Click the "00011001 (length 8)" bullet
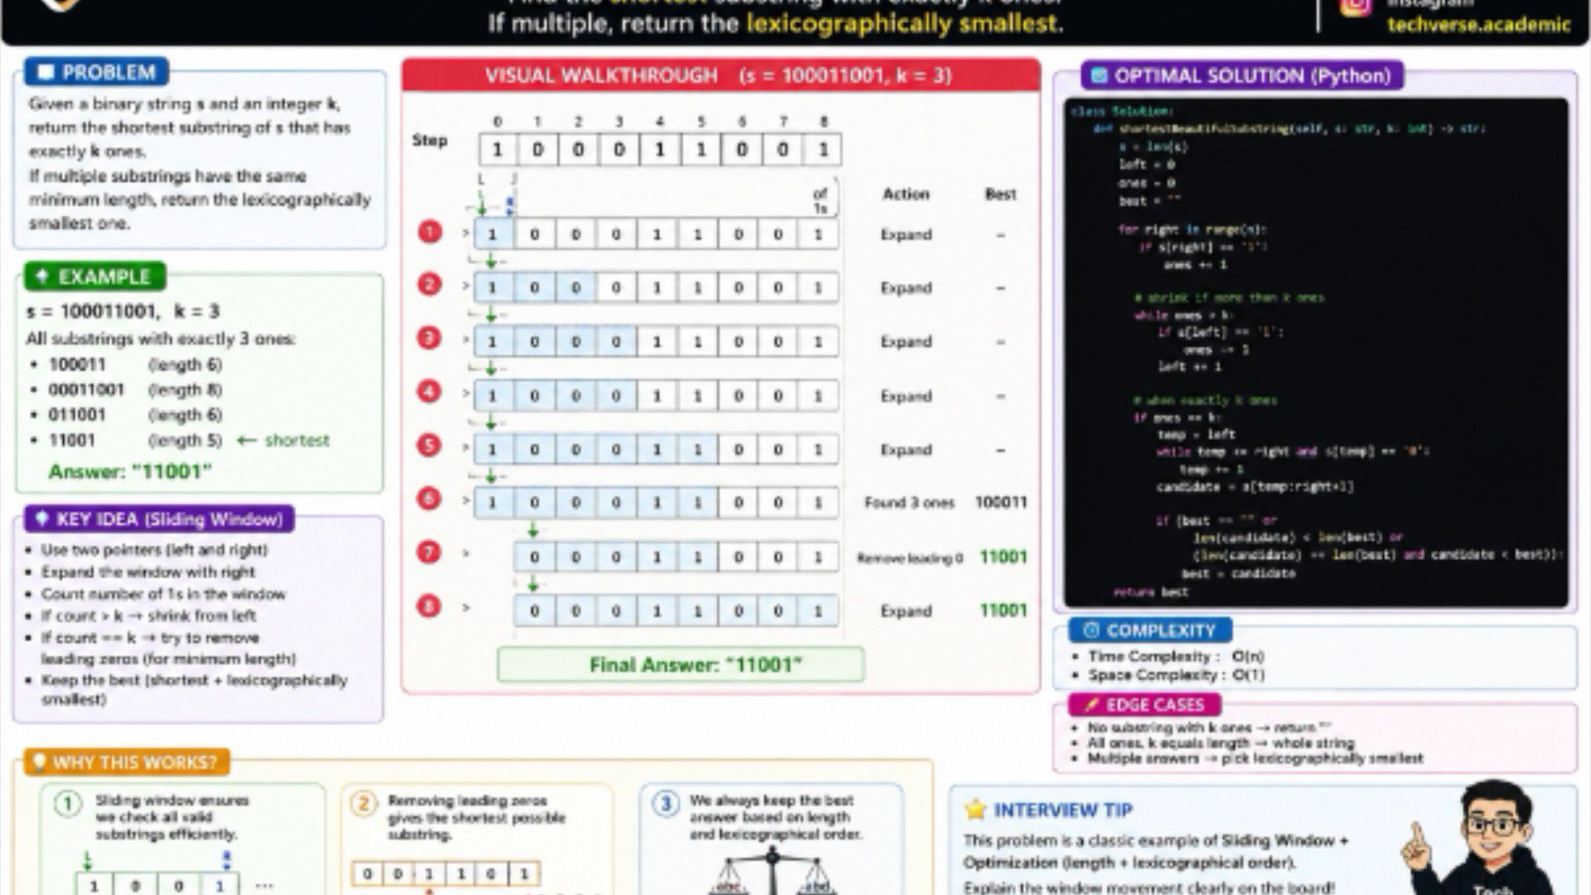 (135, 389)
